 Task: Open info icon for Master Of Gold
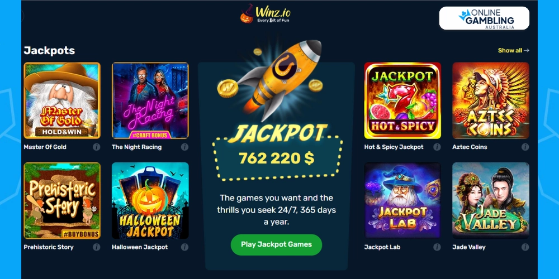pyautogui.click(x=96, y=147)
